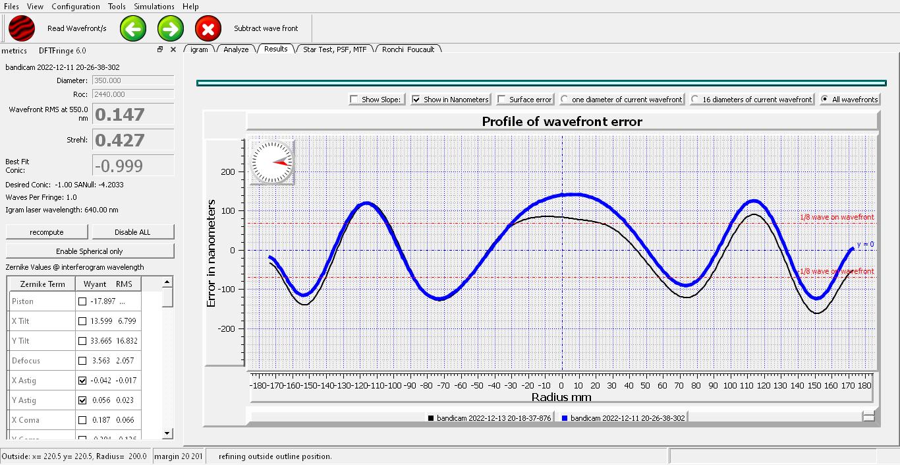Select 16 diameters of current wavefront option
This screenshot has height=465, width=900.
(x=695, y=100)
